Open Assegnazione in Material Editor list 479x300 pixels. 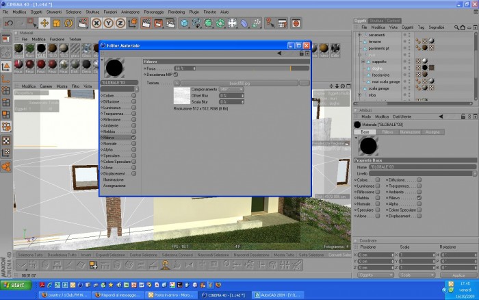(114, 186)
